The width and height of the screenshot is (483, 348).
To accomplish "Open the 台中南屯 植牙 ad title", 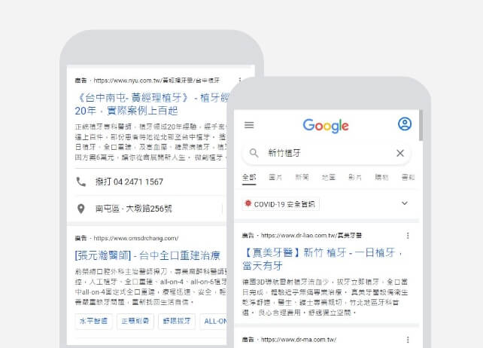I will pos(151,104).
